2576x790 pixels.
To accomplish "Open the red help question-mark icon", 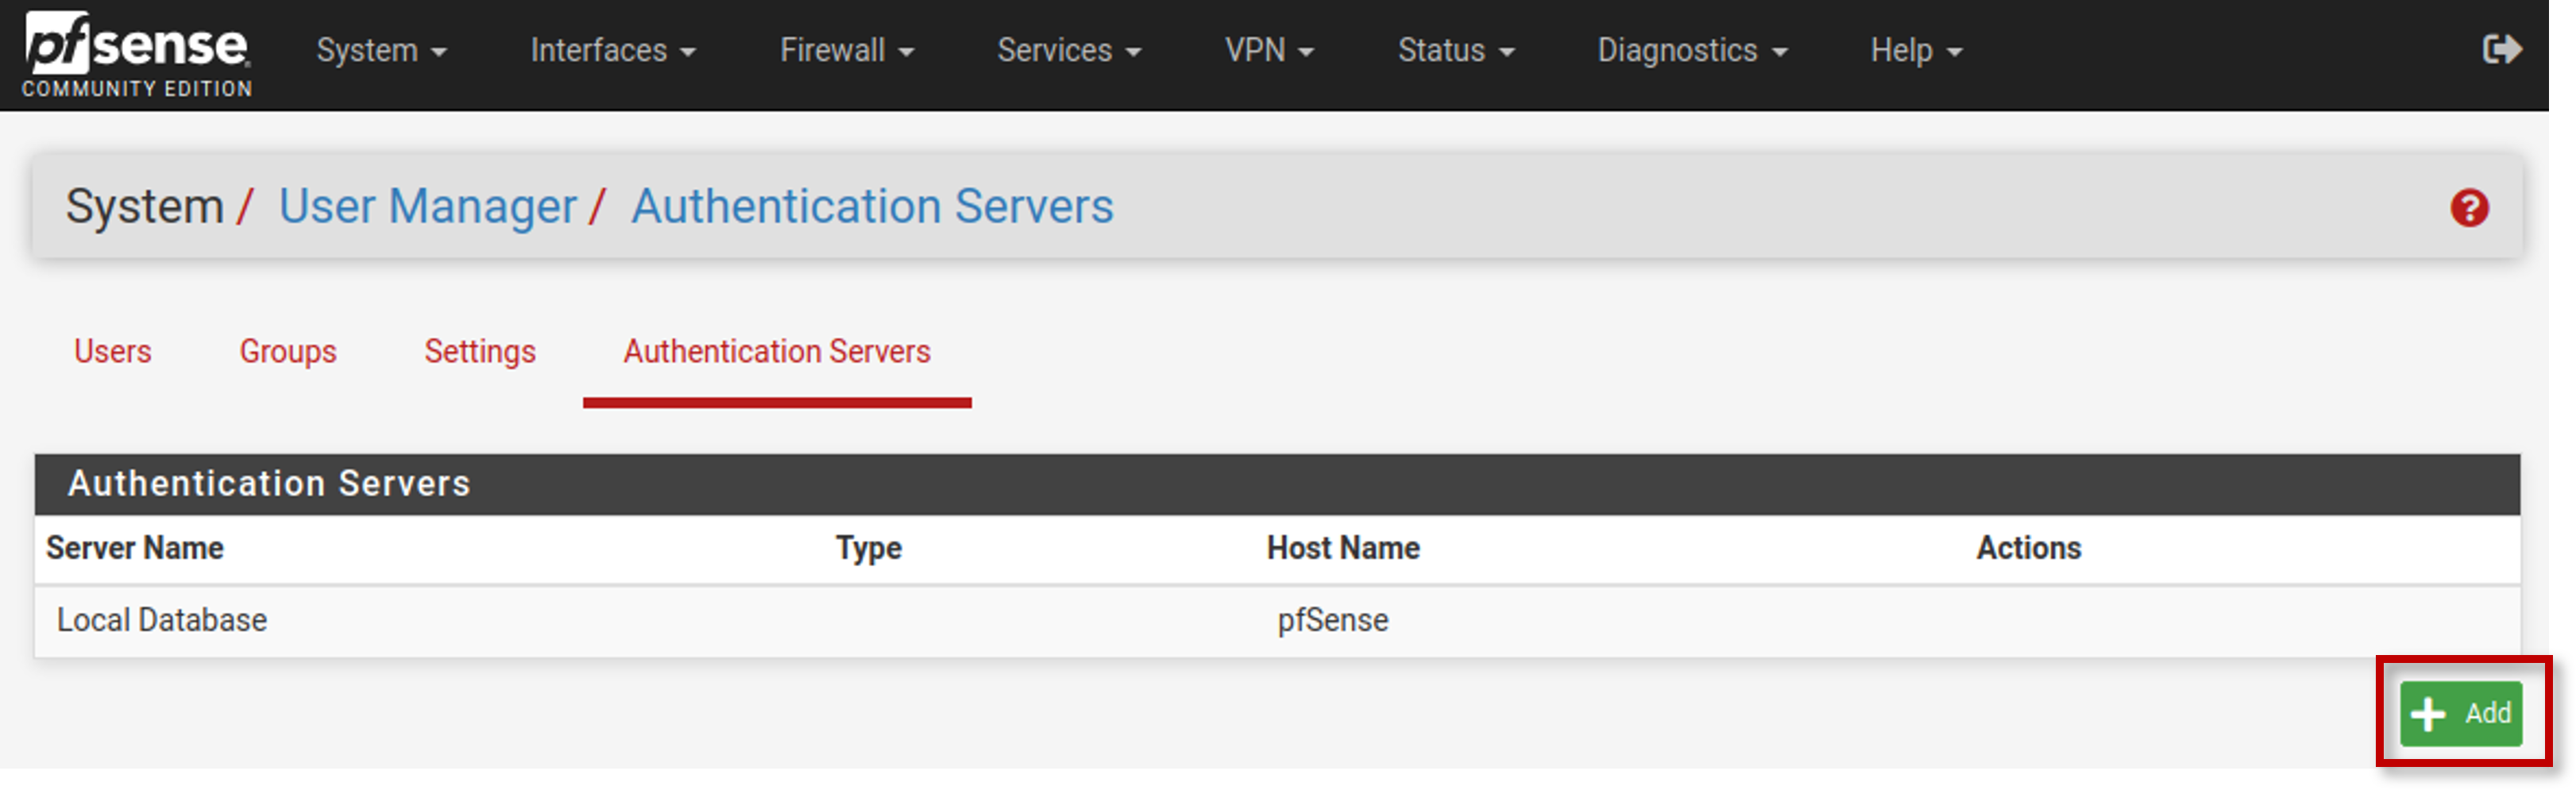I will (2469, 208).
